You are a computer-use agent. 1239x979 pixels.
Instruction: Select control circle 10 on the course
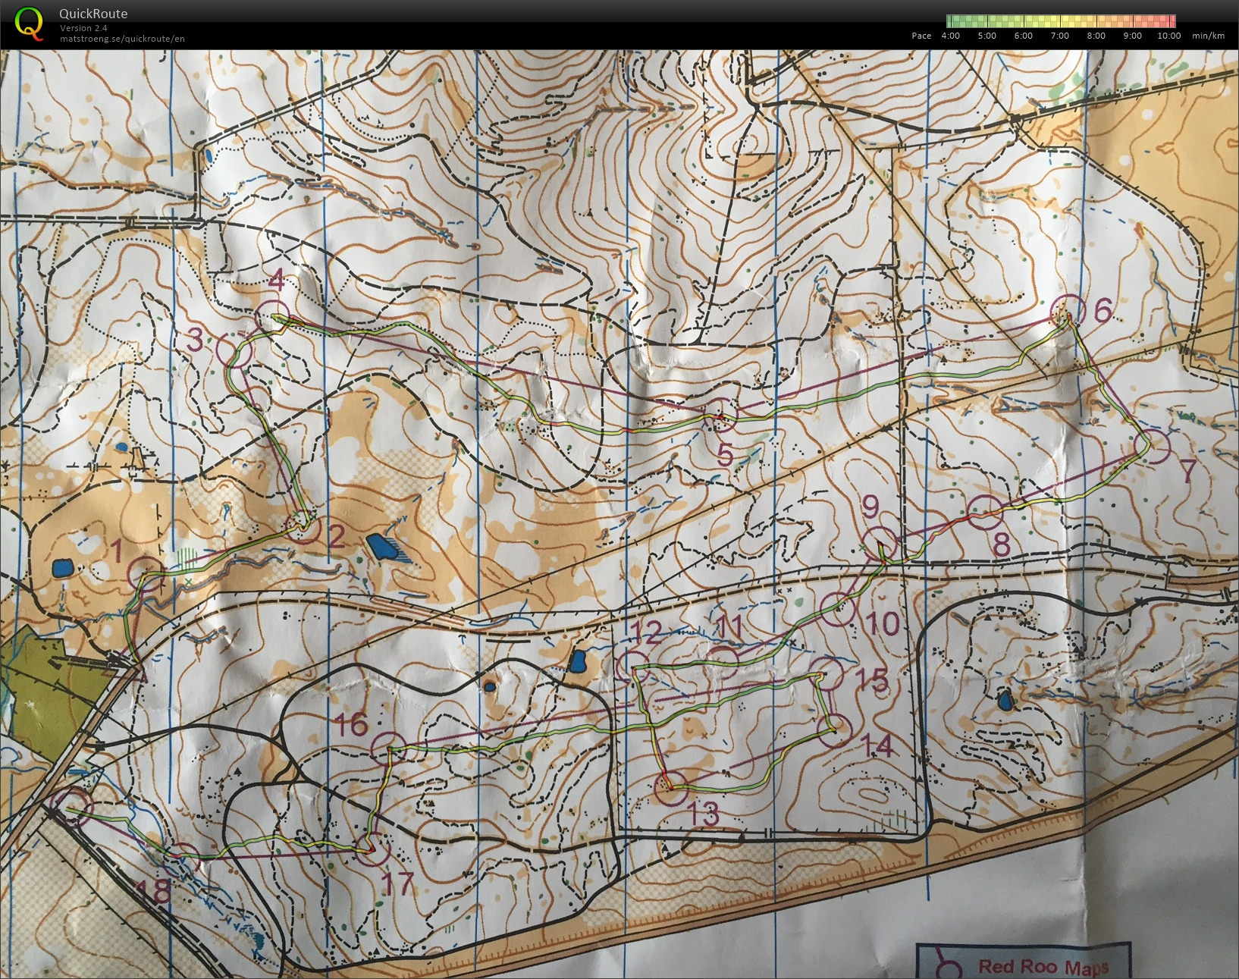coord(839,608)
